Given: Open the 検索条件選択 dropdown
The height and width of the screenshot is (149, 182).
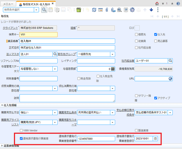Looking at the screenshot, I should pos(36,10).
